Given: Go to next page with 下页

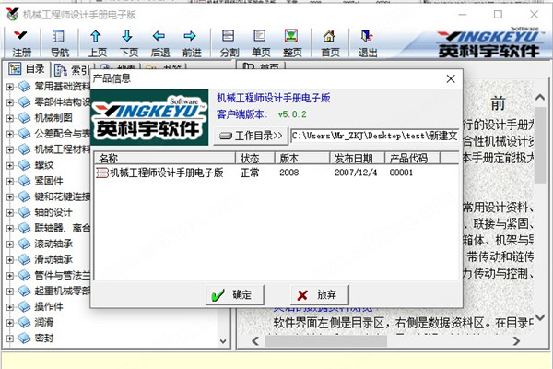Looking at the screenshot, I should tap(128, 42).
